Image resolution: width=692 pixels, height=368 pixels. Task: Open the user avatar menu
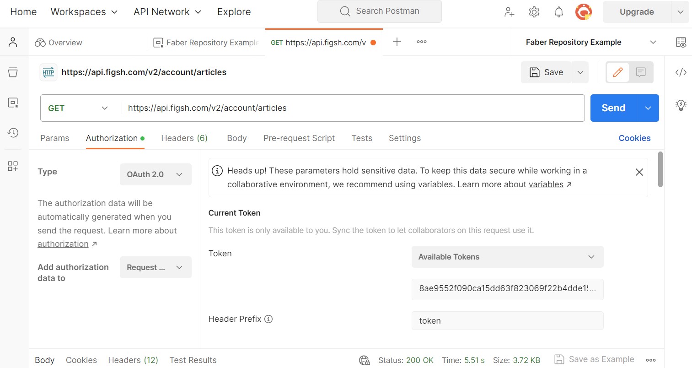pyautogui.click(x=584, y=12)
